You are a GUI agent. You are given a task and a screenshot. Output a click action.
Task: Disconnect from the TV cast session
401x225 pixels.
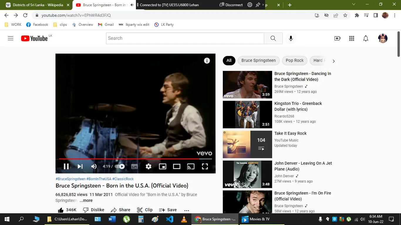[x=231, y=5]
